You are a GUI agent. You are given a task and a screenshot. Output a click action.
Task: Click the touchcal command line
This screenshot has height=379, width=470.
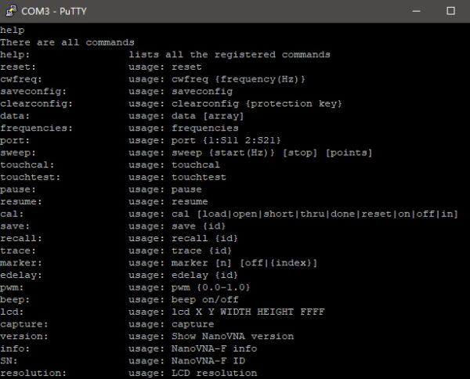coord(110,164)
